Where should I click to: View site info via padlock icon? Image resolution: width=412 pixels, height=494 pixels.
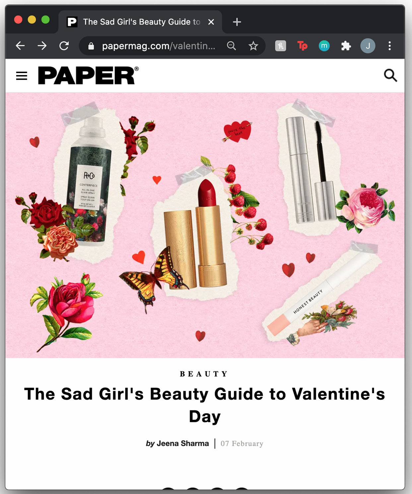[x=91, y=46]
